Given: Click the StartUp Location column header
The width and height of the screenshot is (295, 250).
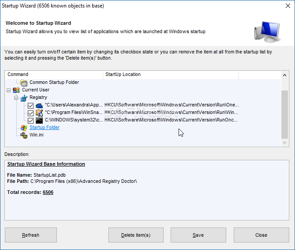Looking at the screenshot, I should [171, 74].
